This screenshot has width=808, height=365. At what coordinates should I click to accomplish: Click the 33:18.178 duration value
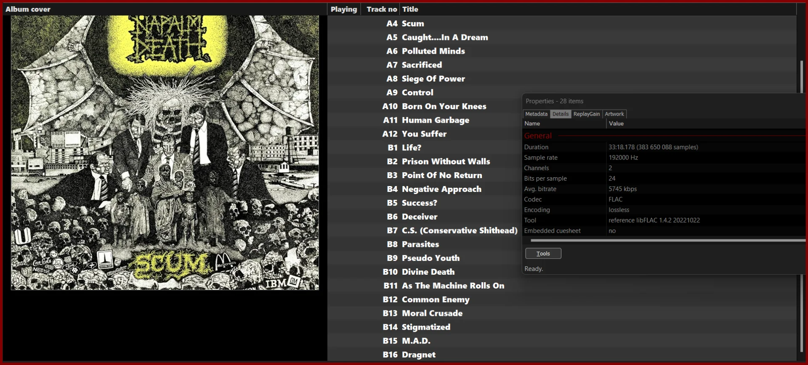click(x=653, y=147)
